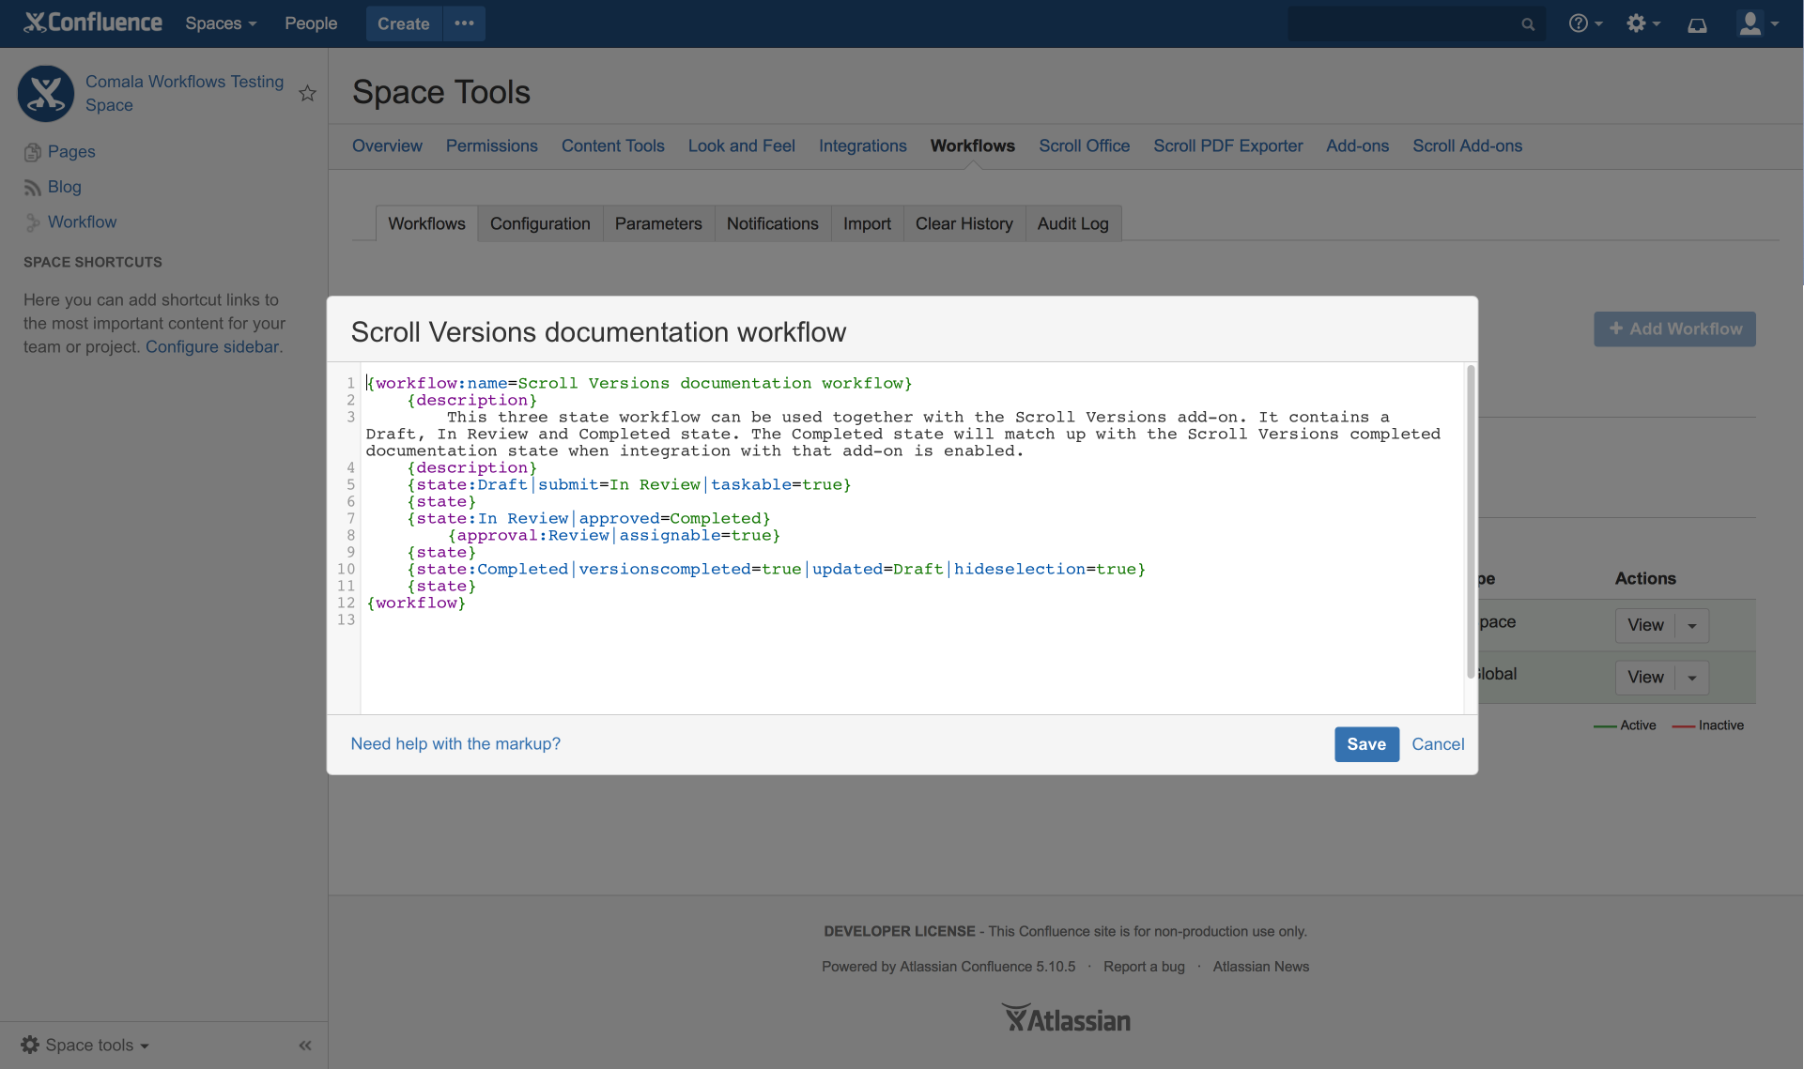Open the Workflow sidebar link

click(x=83, y=222)
